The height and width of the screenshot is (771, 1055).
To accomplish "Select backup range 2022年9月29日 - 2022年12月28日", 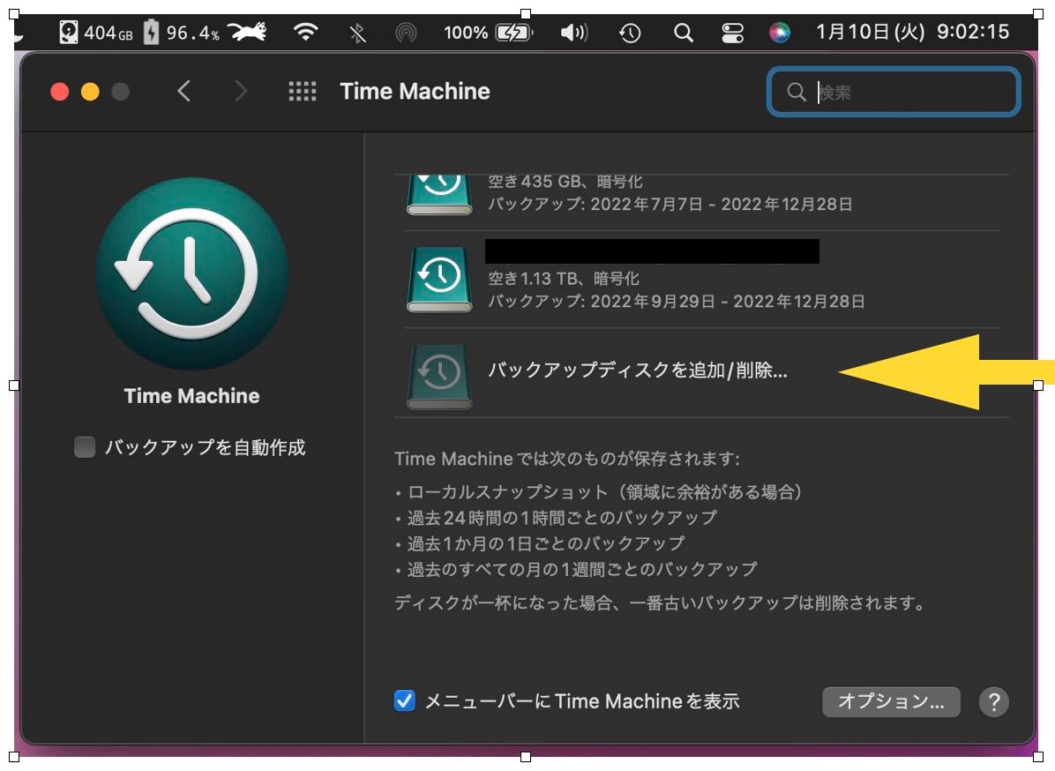I will coord(728,302).
